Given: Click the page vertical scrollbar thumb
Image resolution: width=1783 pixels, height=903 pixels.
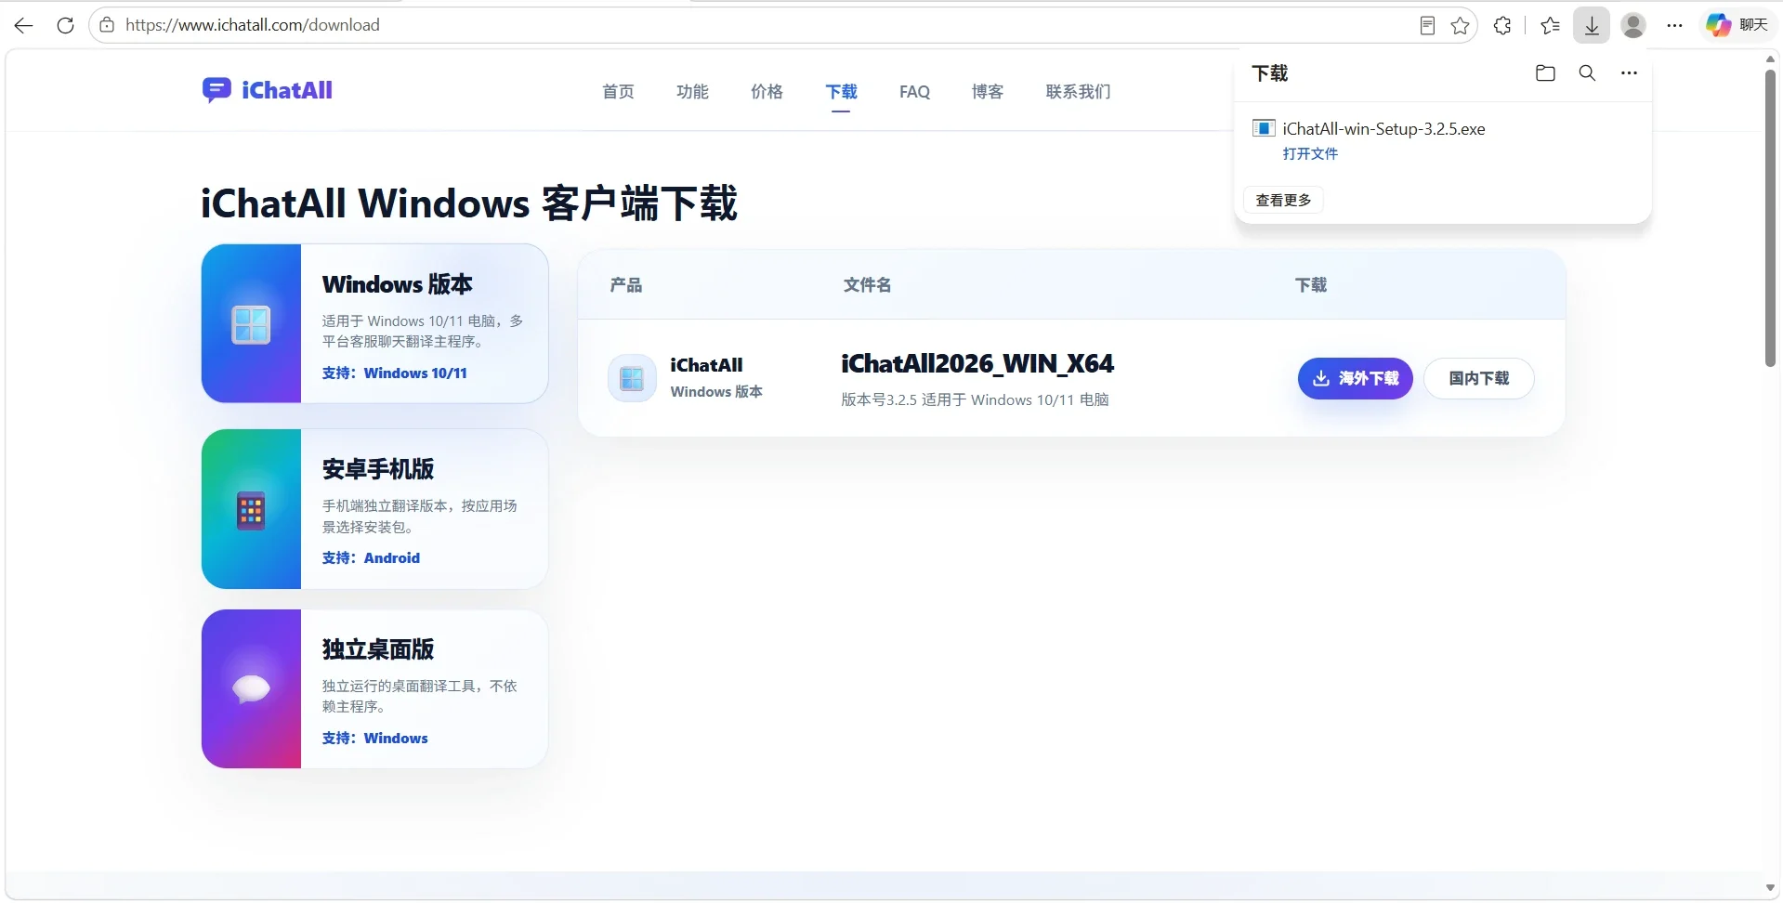Looking at the screenshot, I should (1770, 218).
